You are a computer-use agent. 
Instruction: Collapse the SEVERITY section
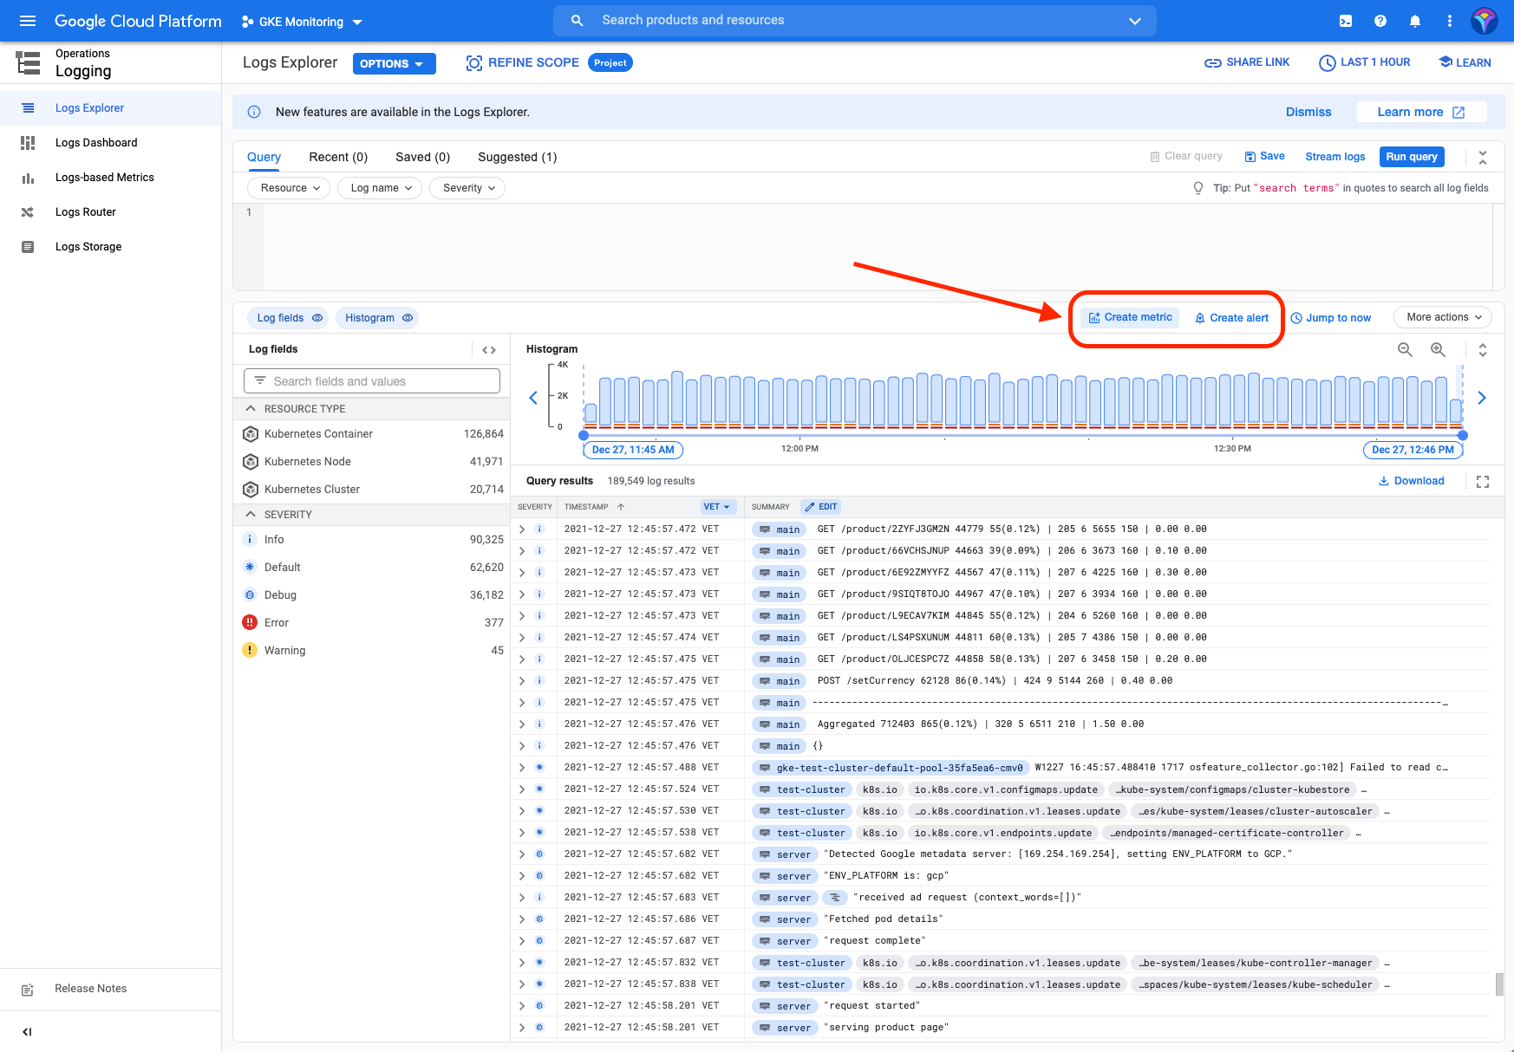251,514
